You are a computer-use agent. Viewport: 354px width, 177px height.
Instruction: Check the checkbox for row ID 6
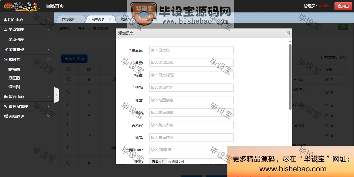click(69, 79)
